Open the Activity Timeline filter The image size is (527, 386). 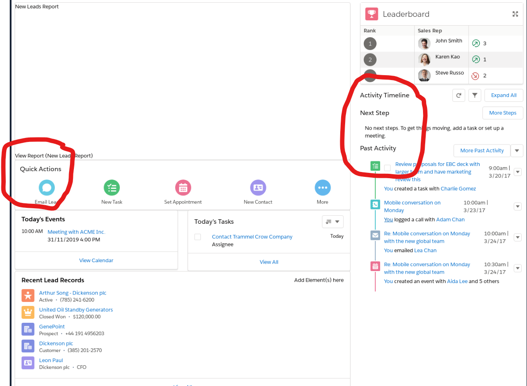(x=475, y=96)
